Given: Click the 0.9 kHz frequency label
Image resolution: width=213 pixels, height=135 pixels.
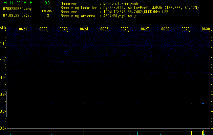Looking at the screenshot, I should click(3, 78).
